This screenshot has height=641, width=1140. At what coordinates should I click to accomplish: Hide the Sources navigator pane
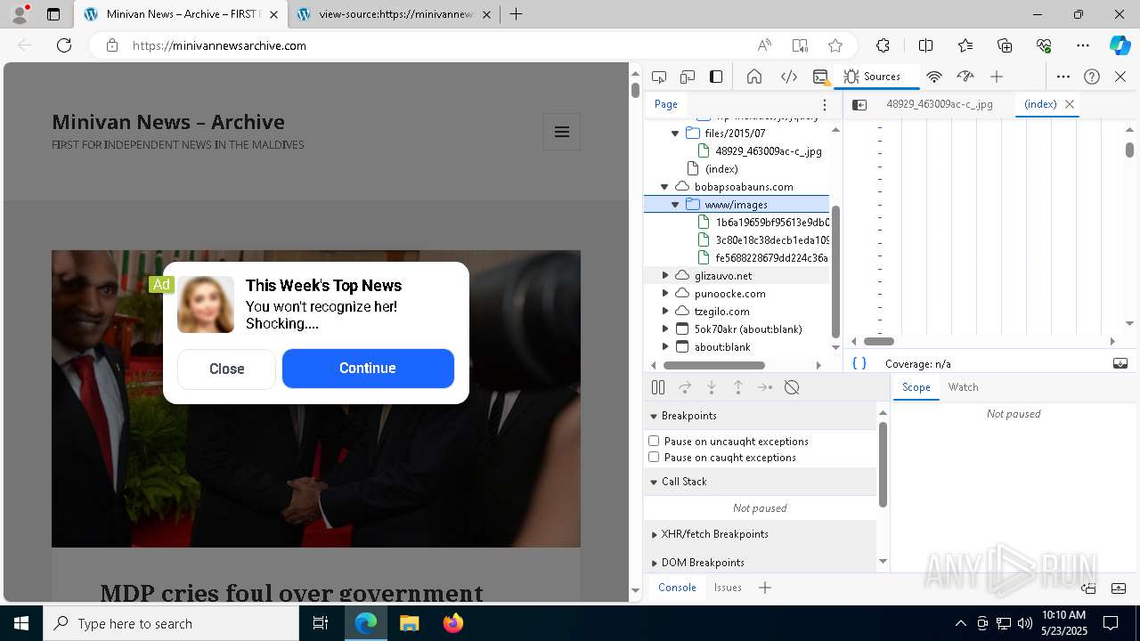coord(859,104)
